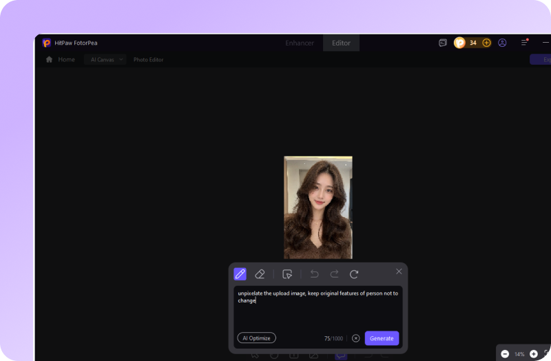
Task: Clear the prompt with circled x icon
Action: click(355, 338)
